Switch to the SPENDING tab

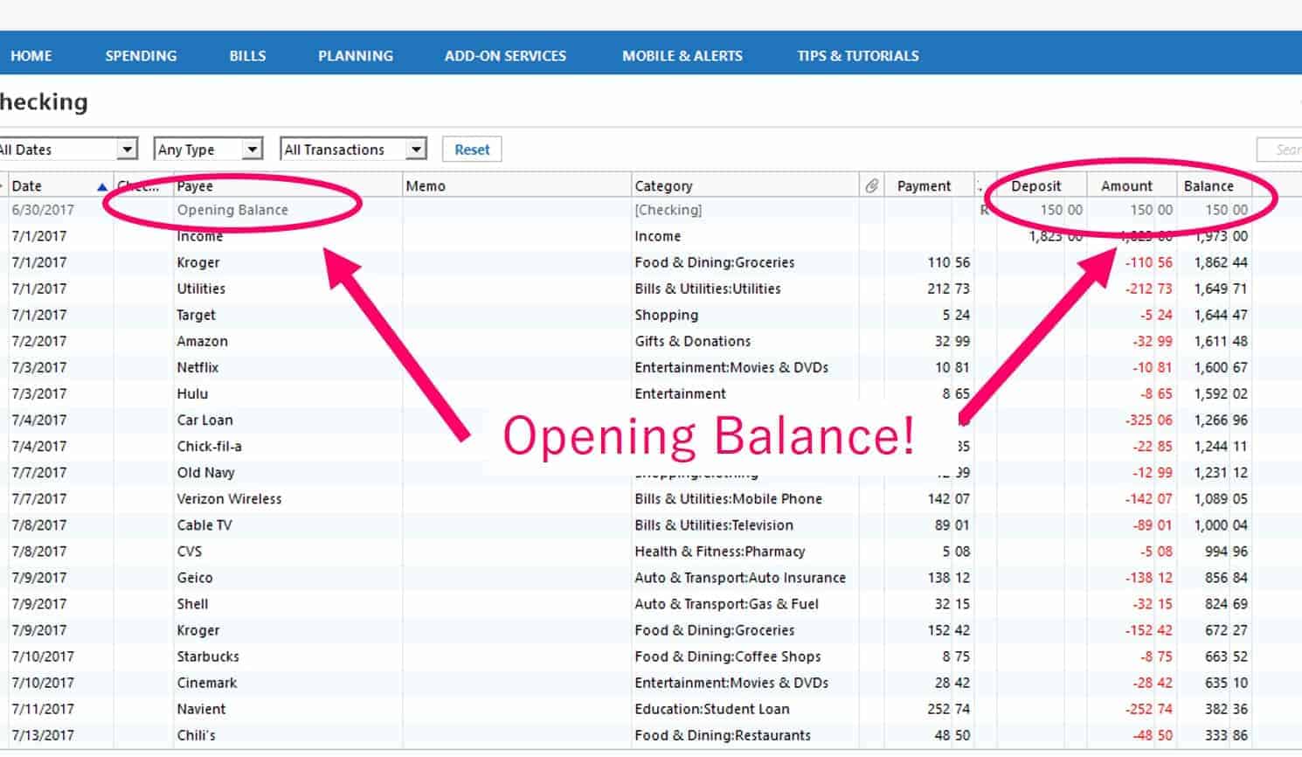click(141, 55)
